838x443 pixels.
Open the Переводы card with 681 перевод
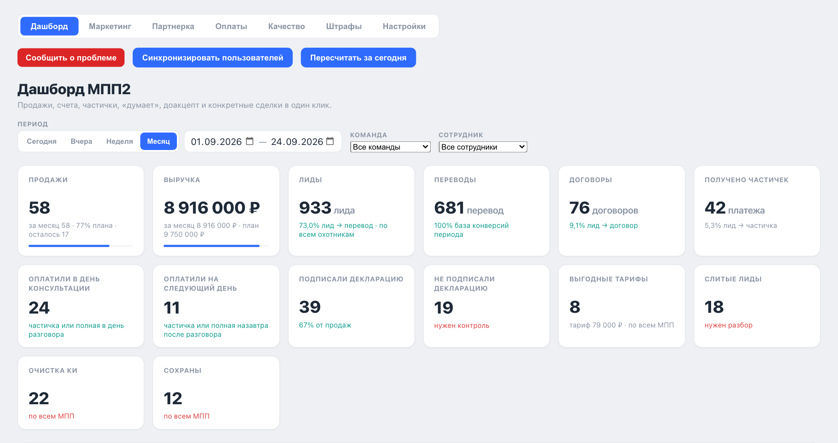coord(487,211)
